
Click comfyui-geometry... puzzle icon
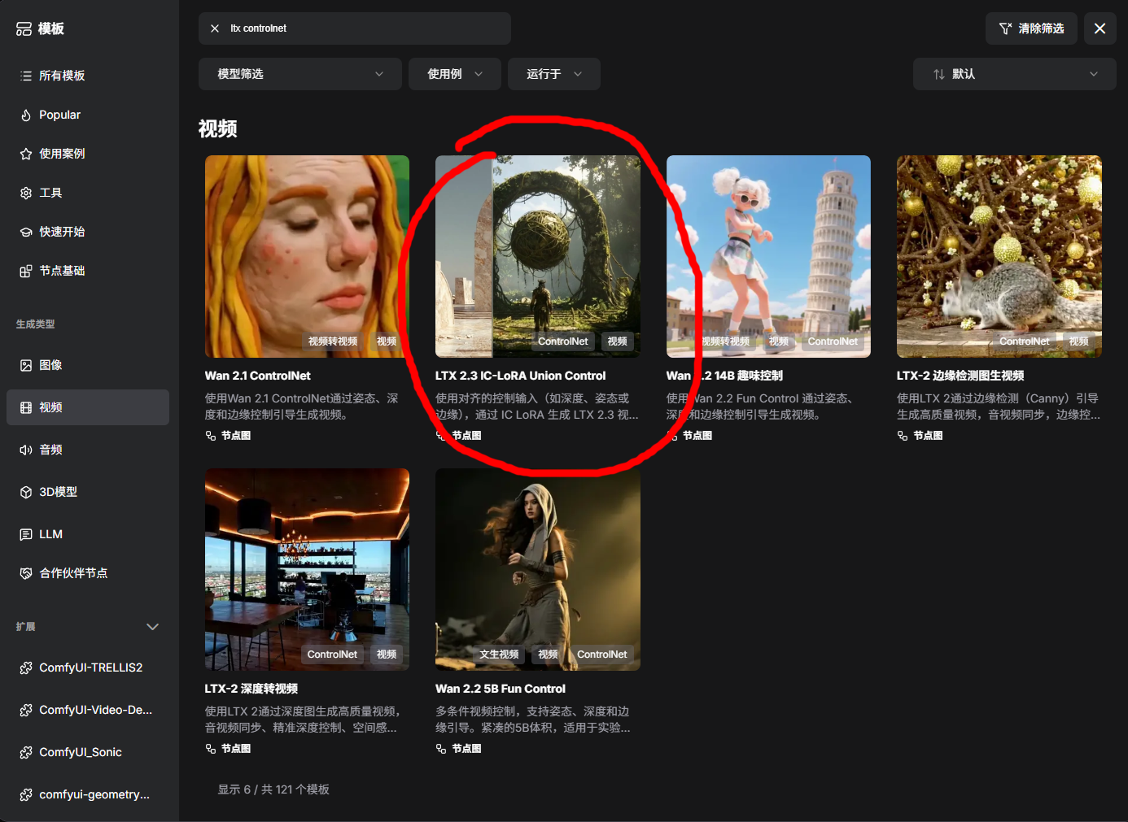(26, 794)
